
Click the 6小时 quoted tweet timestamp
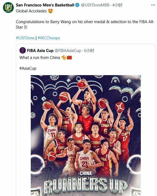89,51
